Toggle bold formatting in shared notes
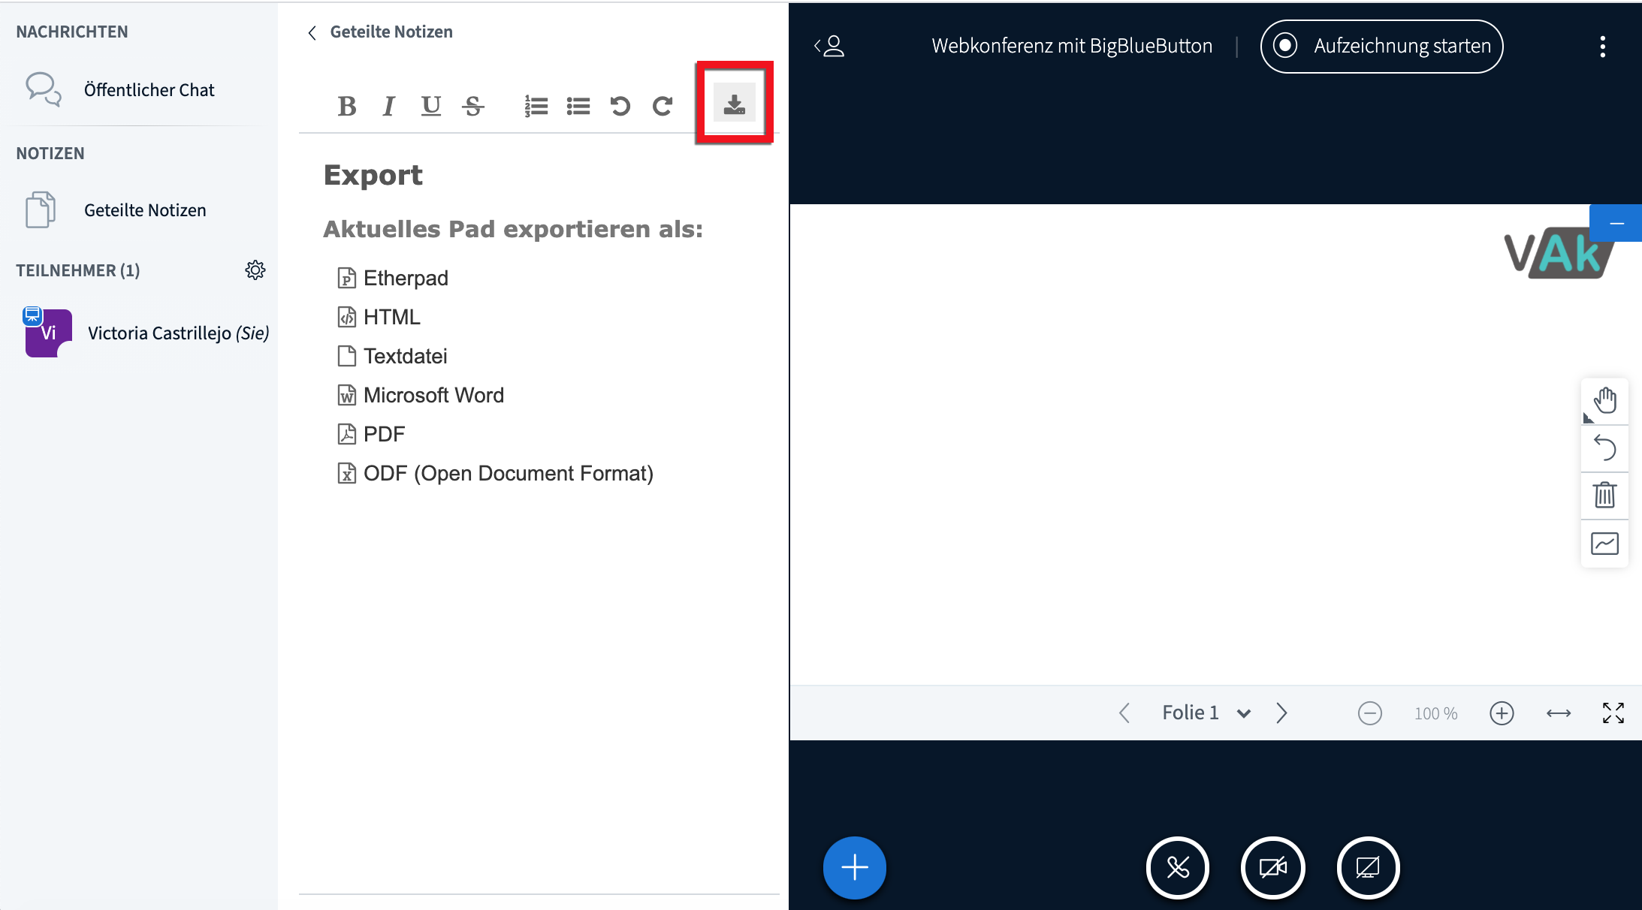Viewport: 1642px width, 910px height. (346, 106)
